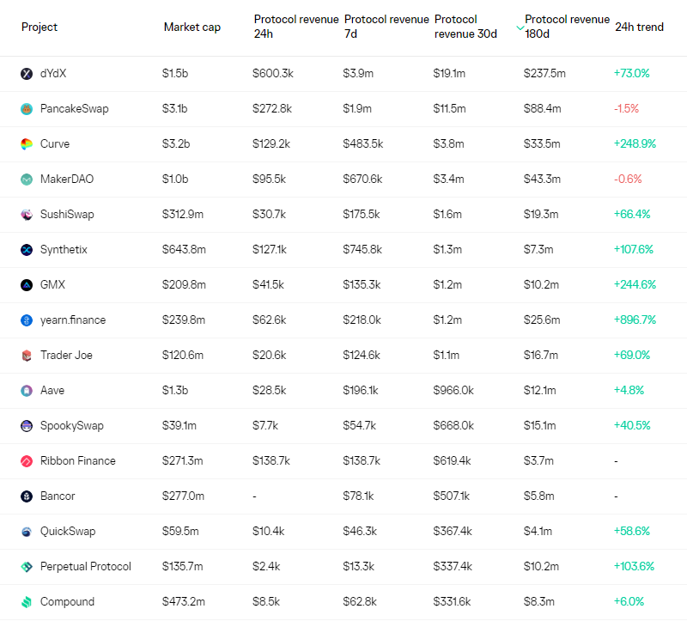Image resolution: width=687 pixels, height=621 pixels.
Task: Click QuickSwap's +58.6% trend value
Action: coord(633,532)
